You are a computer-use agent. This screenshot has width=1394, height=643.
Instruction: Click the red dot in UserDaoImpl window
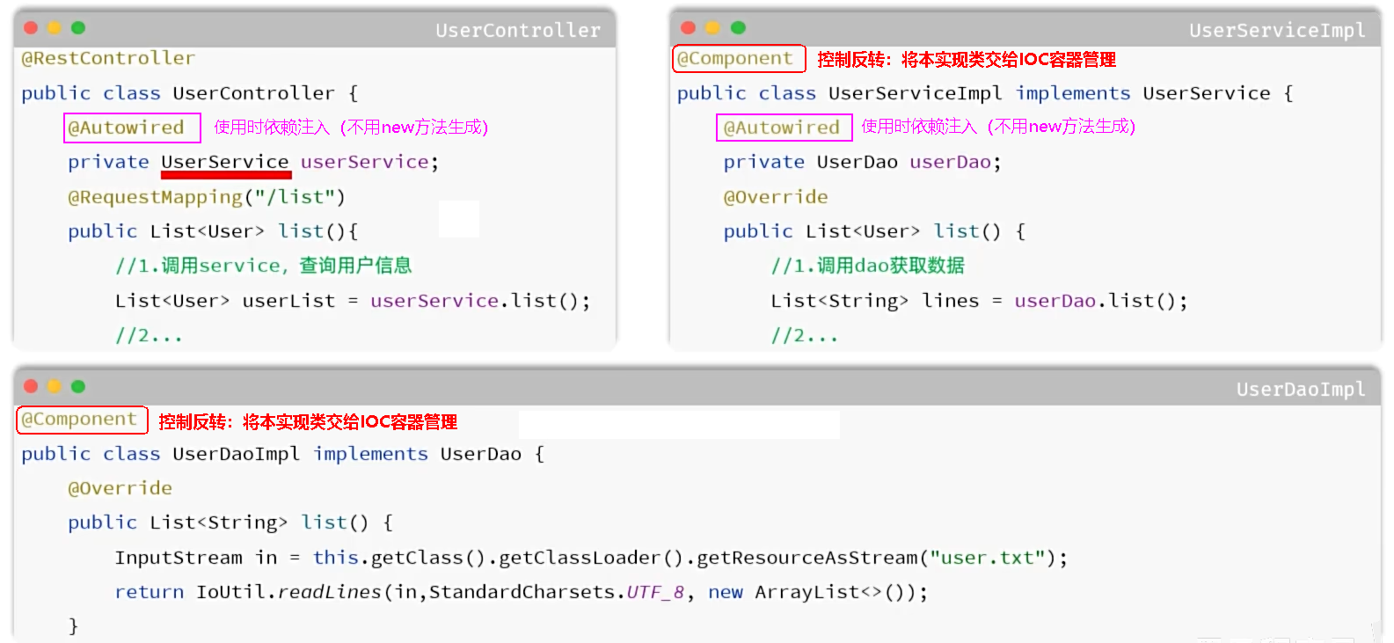31,386
